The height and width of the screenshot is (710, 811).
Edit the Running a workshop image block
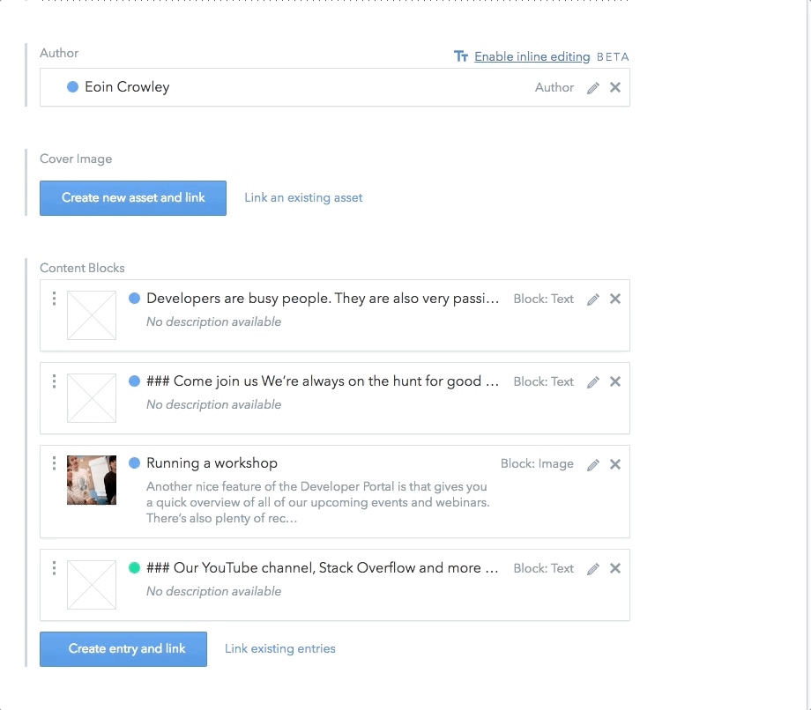pyautogui.click(x=593, y=464)
